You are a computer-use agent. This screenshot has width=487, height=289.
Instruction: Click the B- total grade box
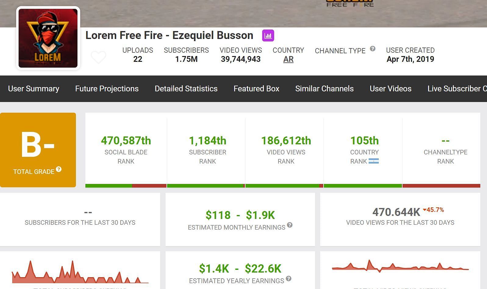click(x=38, y=150)
